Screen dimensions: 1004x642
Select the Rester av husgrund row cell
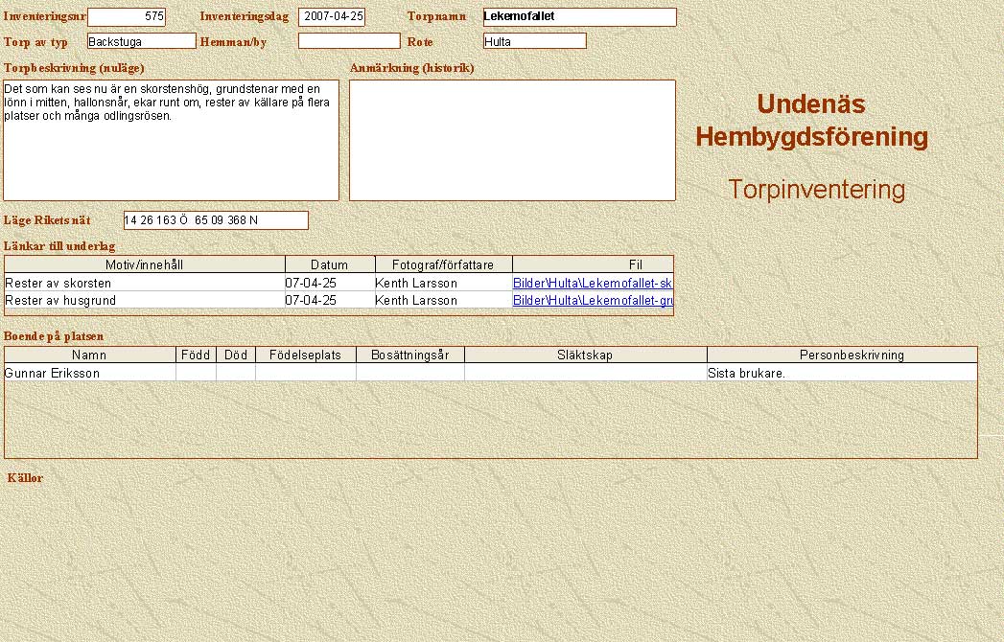[x=144, y=301]
